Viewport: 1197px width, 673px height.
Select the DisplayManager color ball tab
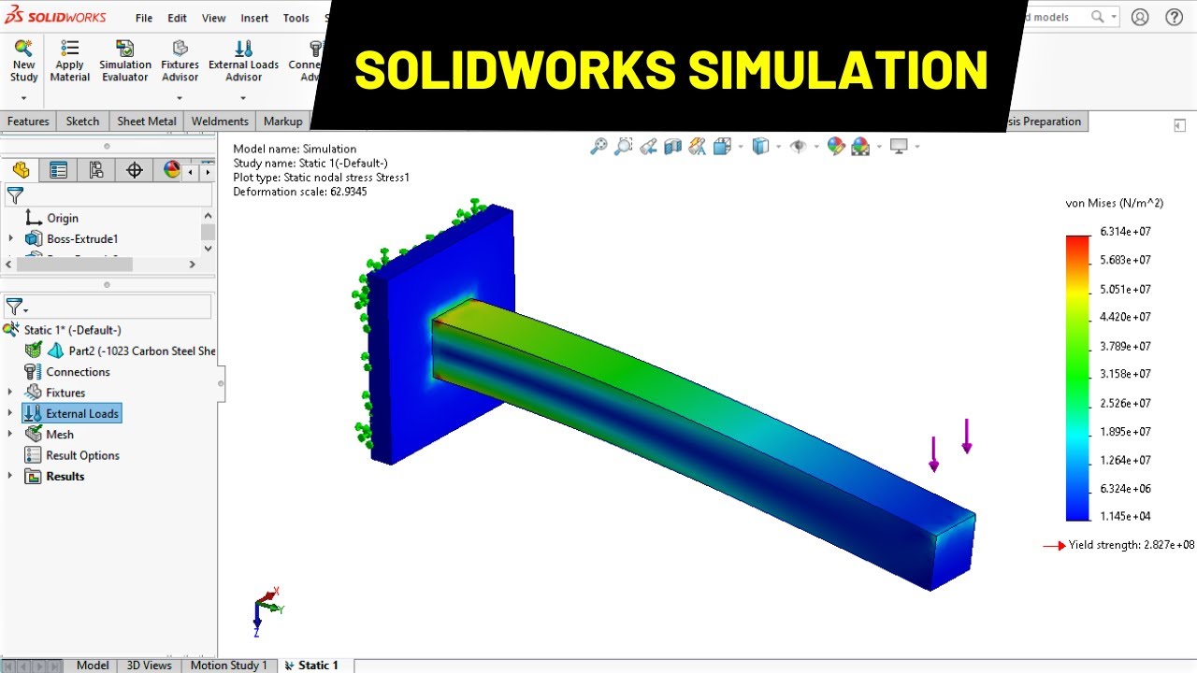click(172, 170)
